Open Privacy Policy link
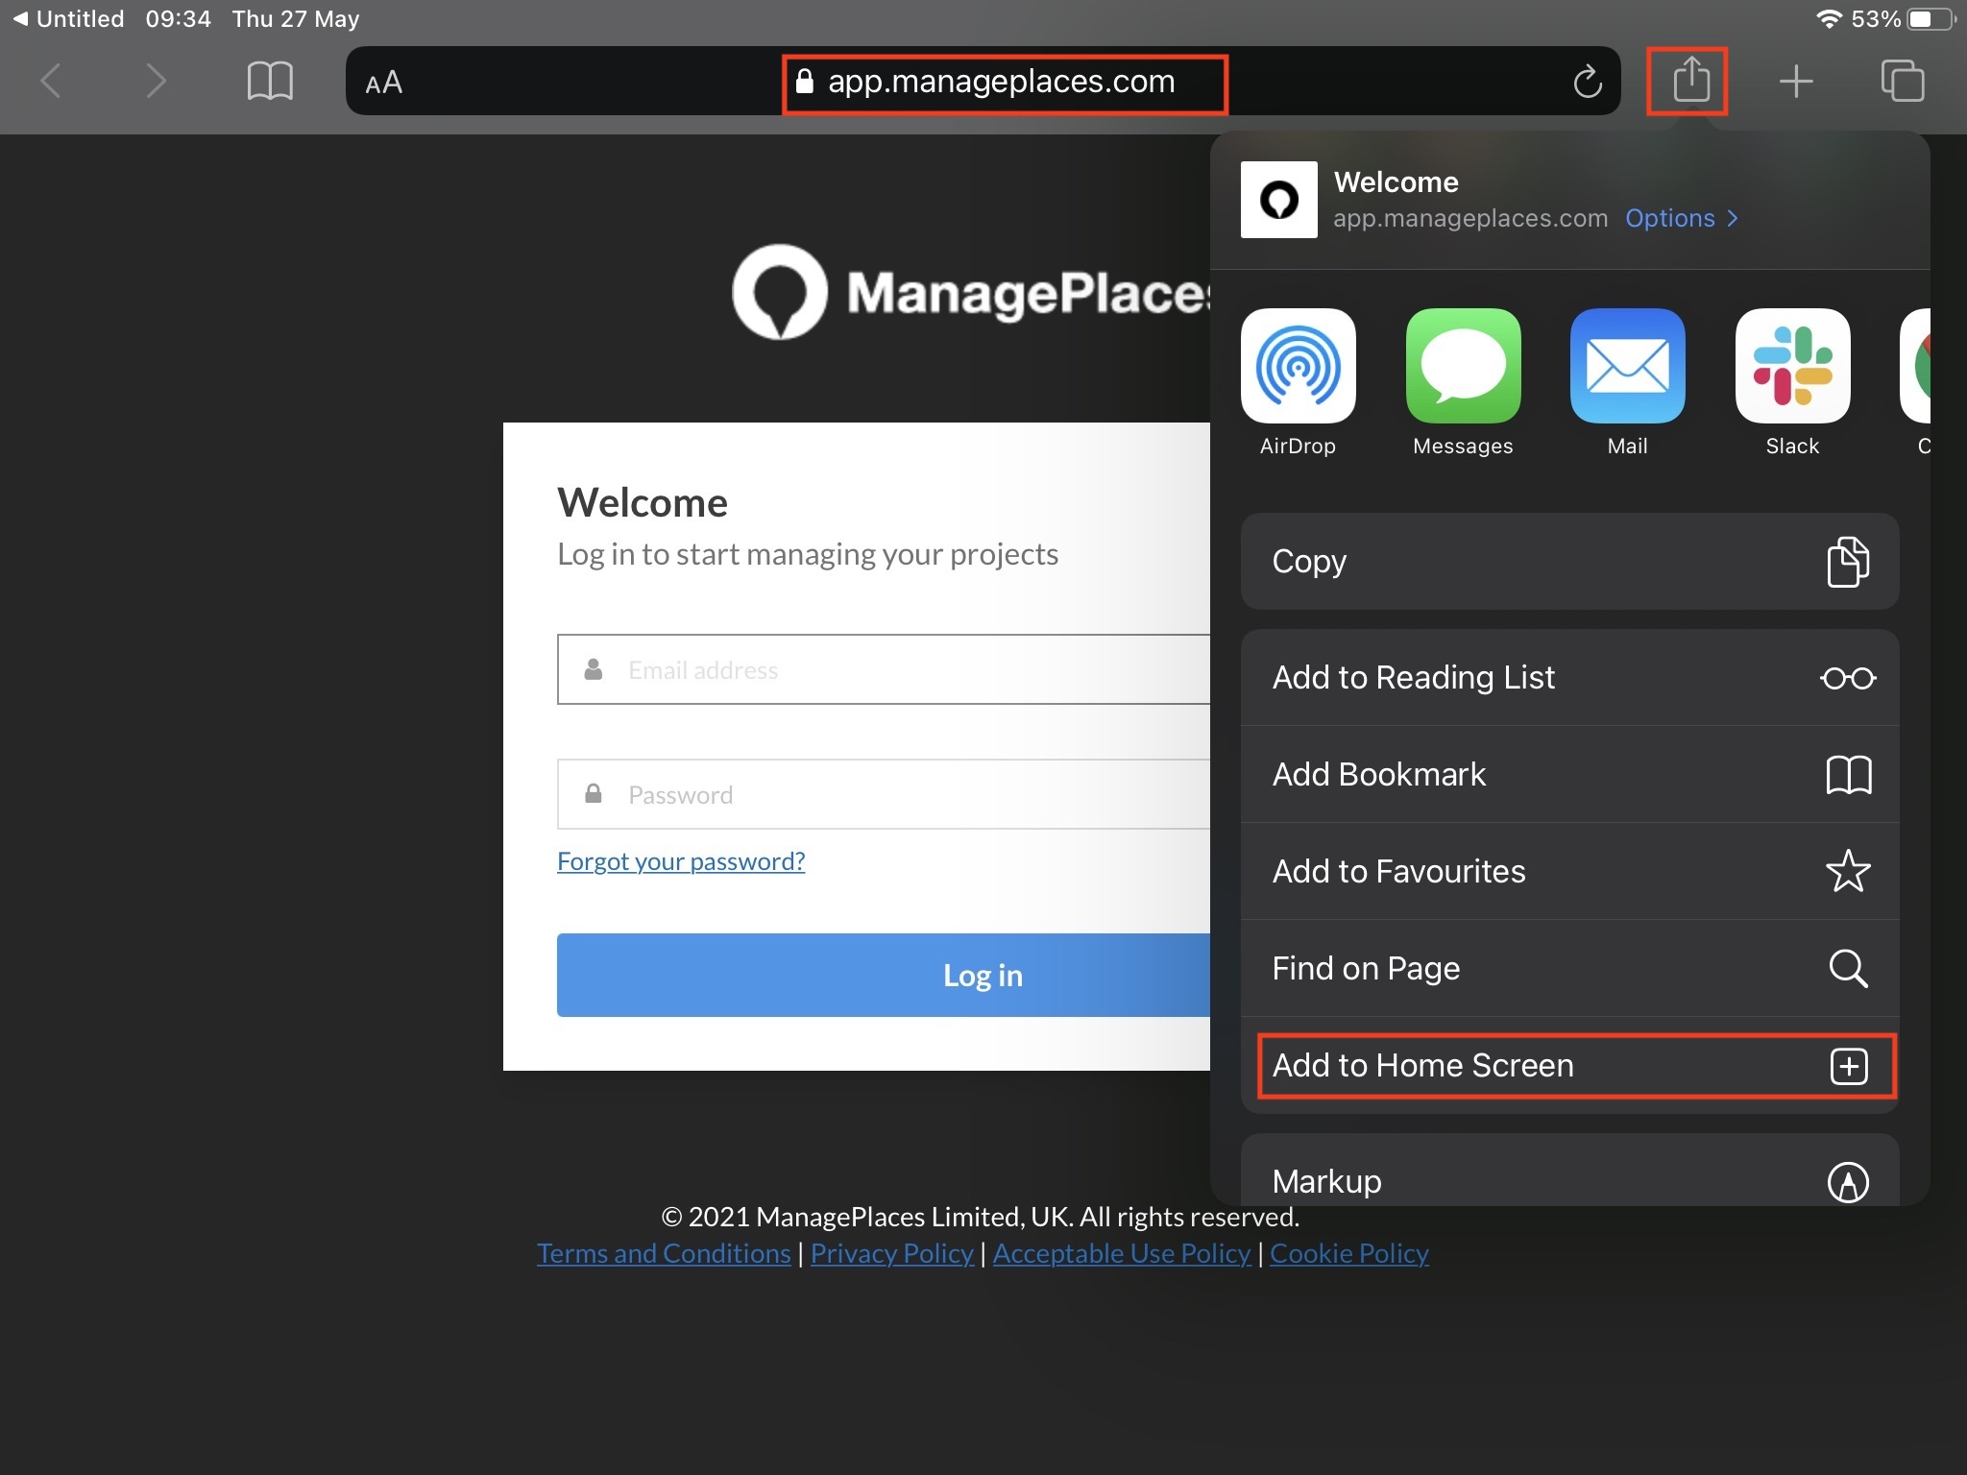Viewport: 1967px width, 1475px height. click(x=892, y=1253)
